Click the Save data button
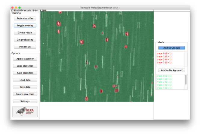The image size is (200, 134). (x=25, y=87)
